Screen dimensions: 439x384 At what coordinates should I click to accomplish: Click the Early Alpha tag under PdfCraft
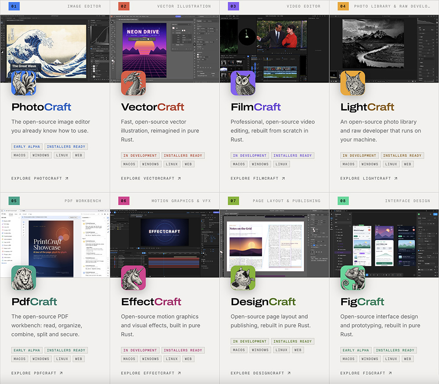27,350
